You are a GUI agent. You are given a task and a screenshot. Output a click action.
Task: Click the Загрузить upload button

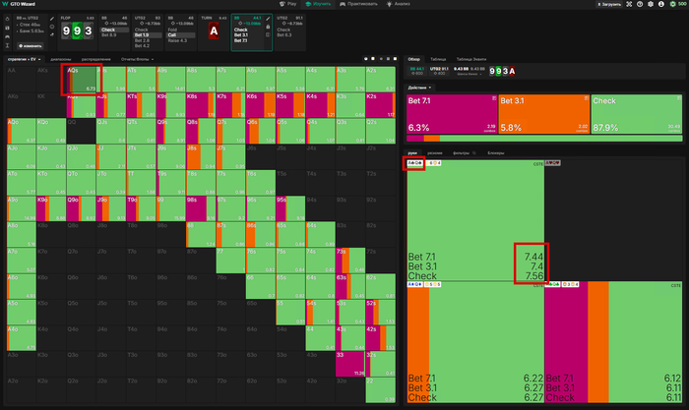coord(609,4)
